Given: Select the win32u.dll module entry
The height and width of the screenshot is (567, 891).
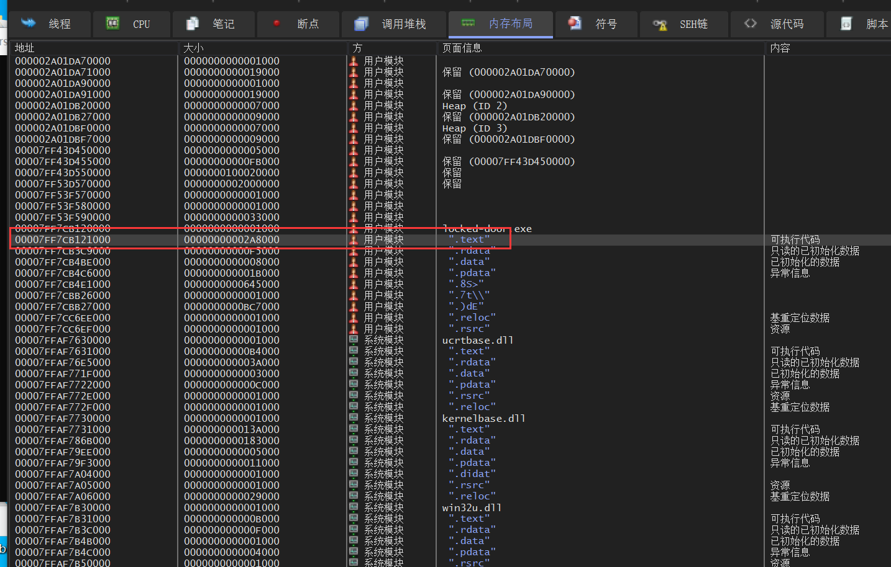Looking at the screenshot, I should click(472, 507).
